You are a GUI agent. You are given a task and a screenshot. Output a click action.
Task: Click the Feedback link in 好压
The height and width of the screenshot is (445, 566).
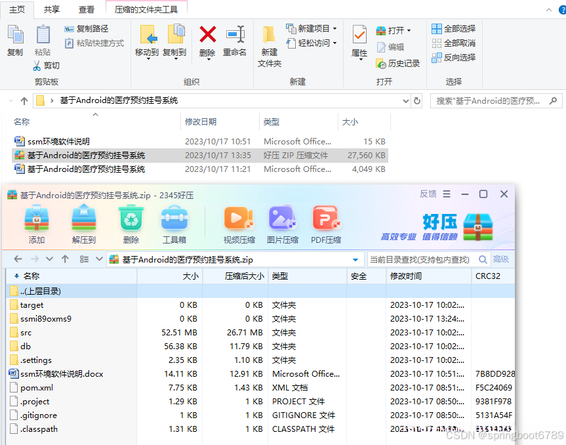coord(428,194)
